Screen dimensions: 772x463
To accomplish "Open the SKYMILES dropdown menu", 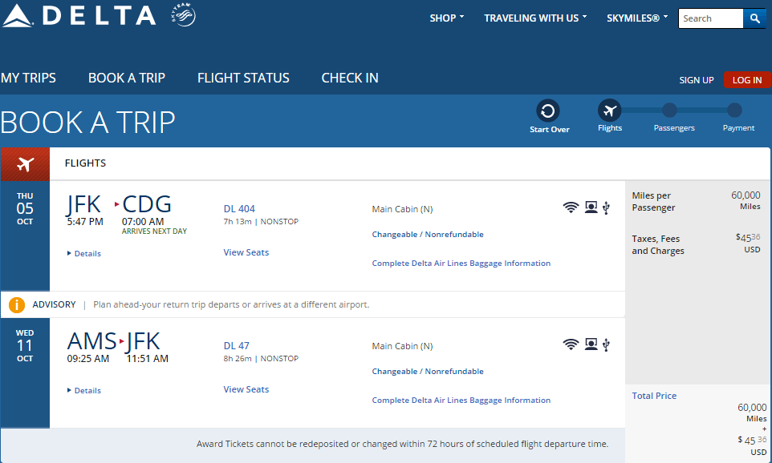I will [x=637, y=18].
